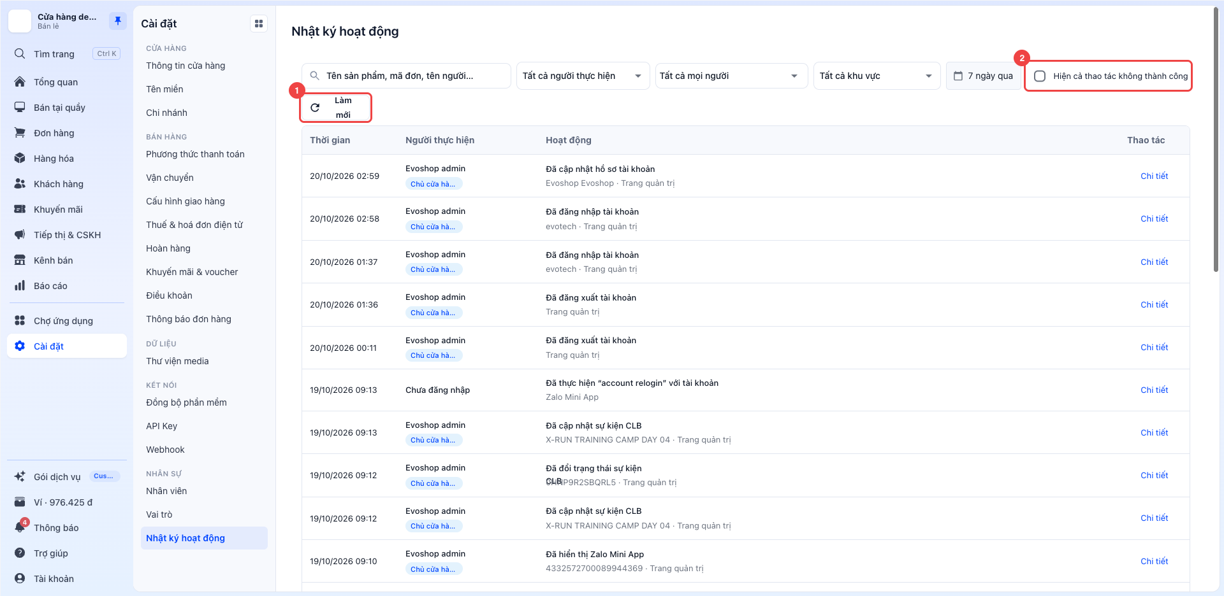Click the Hàng hóa box icon
Image resolution: width=1224 pixels, height=596 pixels.
click(x=20, y=159)
